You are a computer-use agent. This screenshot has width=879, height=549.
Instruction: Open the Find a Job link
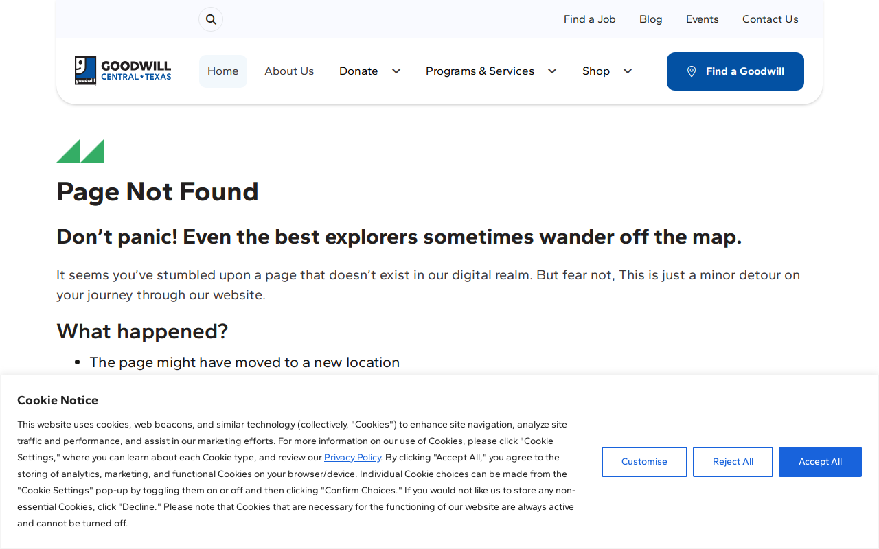(x=590, y=19)
